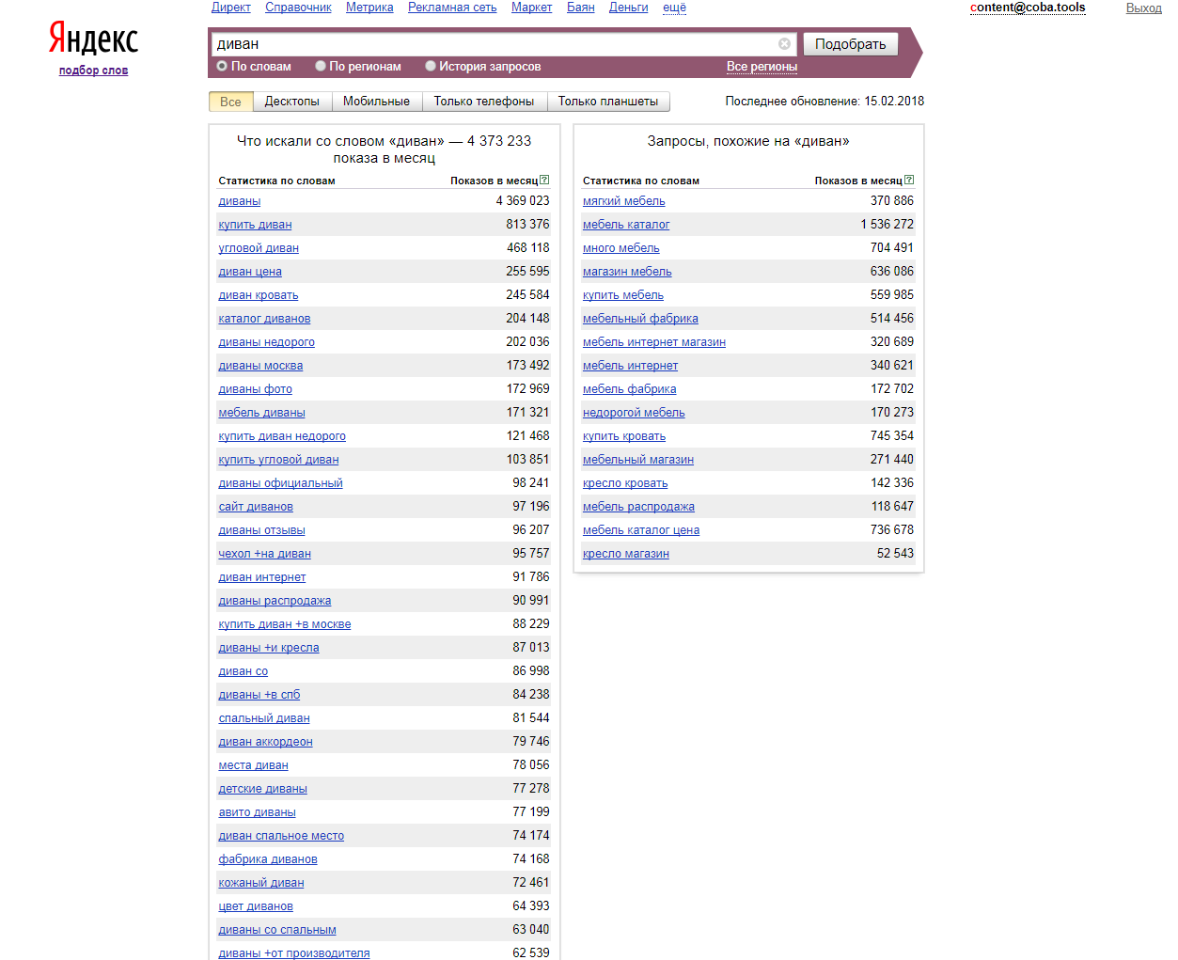This screenshot has width=1178, height=960.
Task: Open the 'каталог диванов' keyword link
Action: tap(264, 319)
